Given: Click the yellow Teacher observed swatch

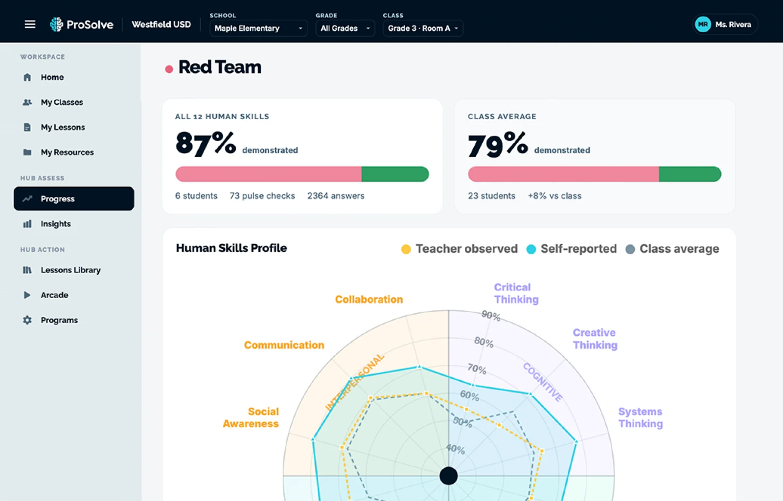Looking at the screenshot, I should (406, 249).
